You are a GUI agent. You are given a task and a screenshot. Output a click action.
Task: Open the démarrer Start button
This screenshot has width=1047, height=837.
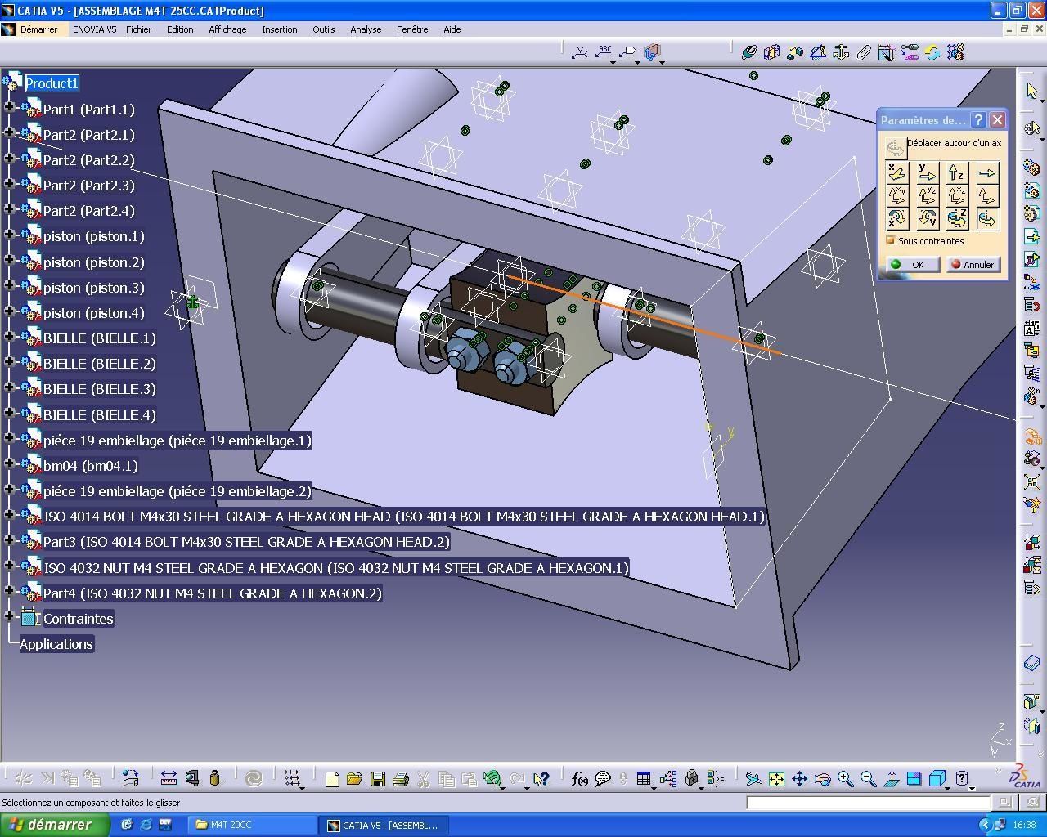click(x=54, y=825)
